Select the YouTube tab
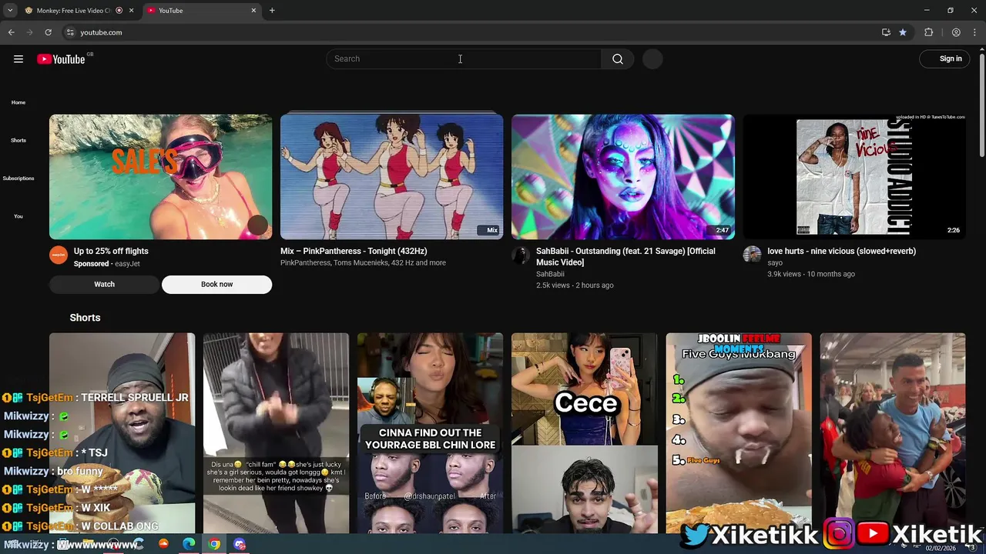986x554 pixels. click(200, 11)
